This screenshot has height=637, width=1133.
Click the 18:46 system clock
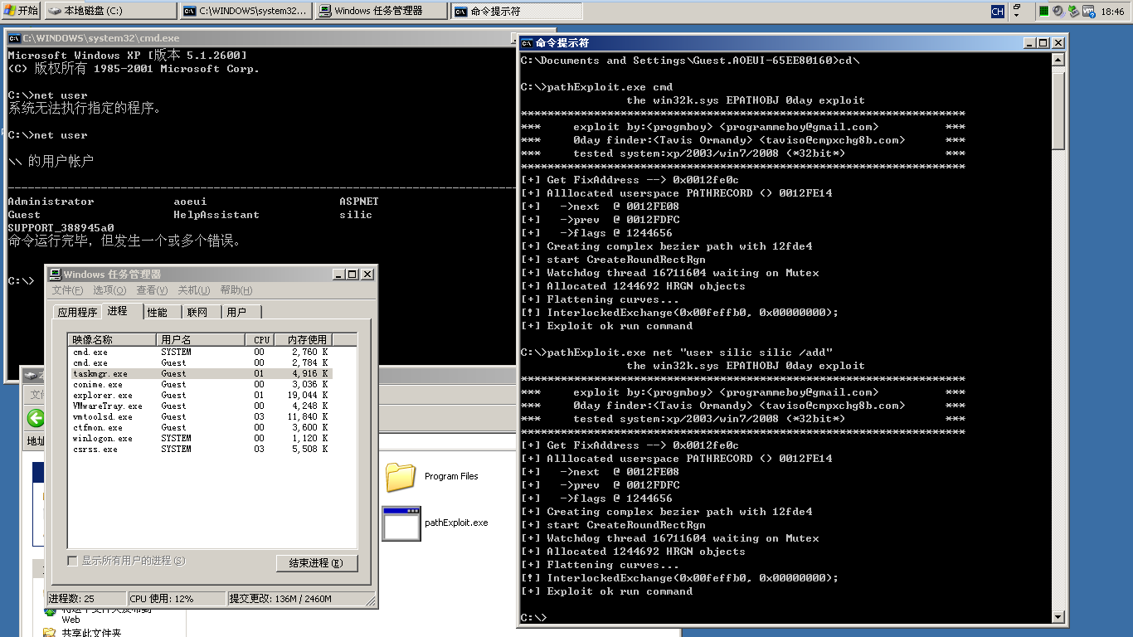click(1112, 12)
